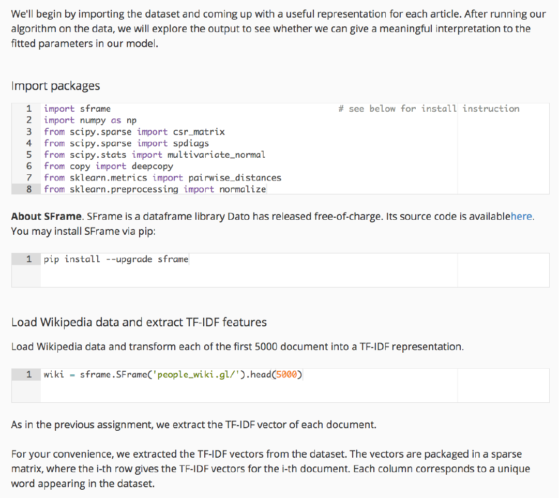Click the 'import sframe' code line
This screenshot has width=559, height=498.
coord(77,109)
